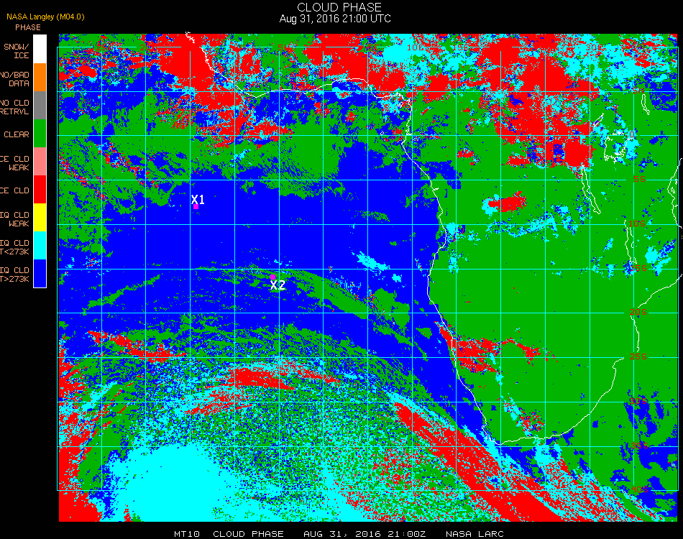The width and height of the screenshot is (683, 539).
Task: Click the Aug 31, 2016 21:00 UTC date
Action: click(x=335, y=19)
